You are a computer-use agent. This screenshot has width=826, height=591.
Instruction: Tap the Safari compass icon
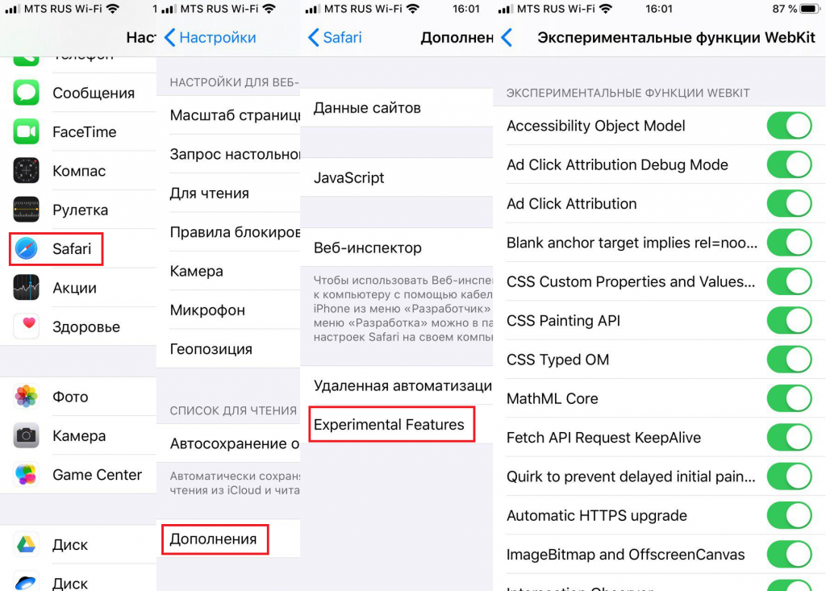27,249
